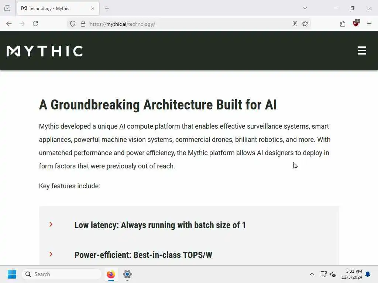Open the clock showing 5:31 PM
The image size is (378, 283).
[x=352, y=274]
